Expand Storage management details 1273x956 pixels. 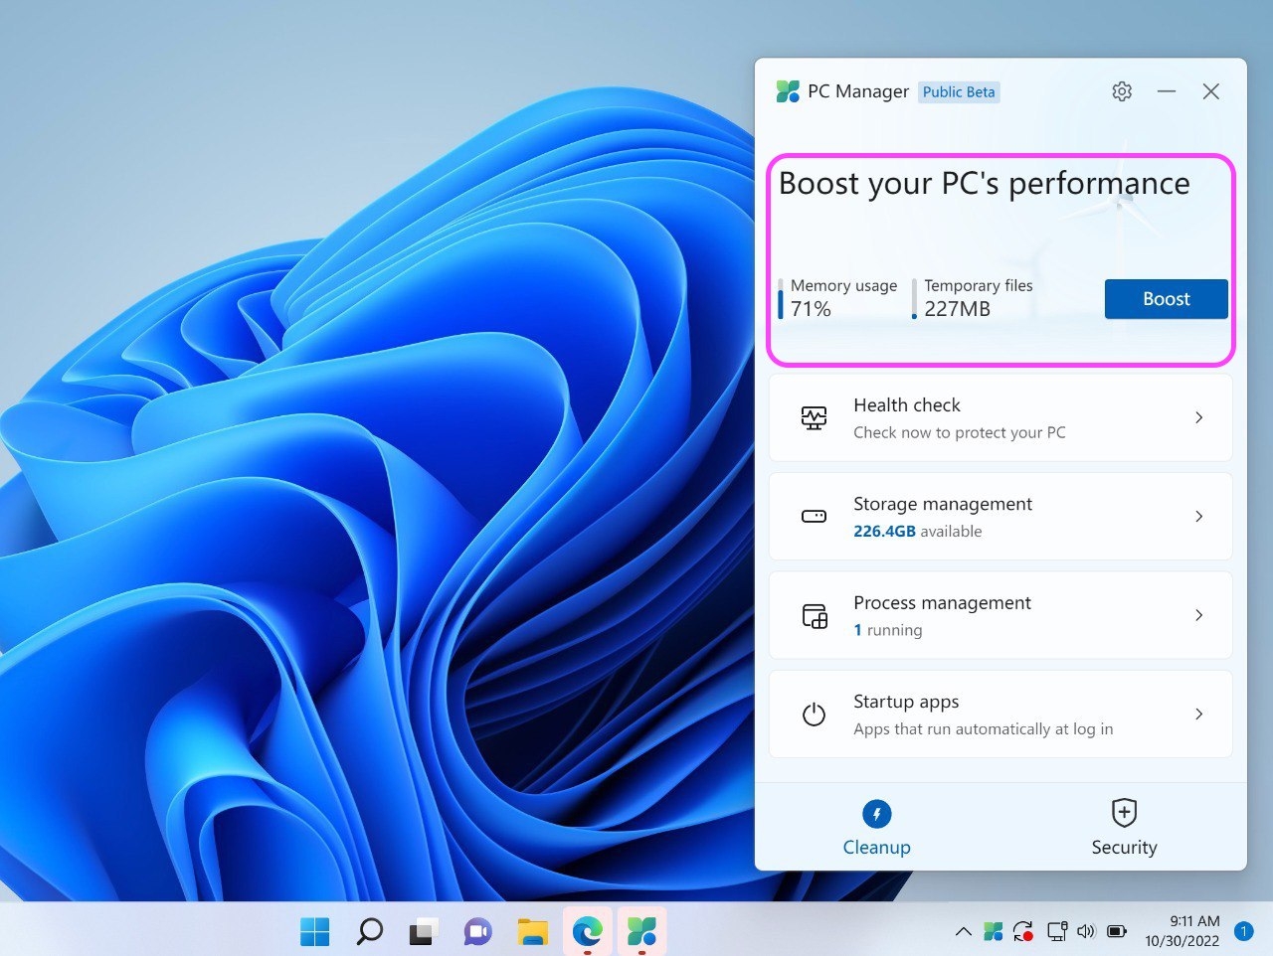[1198, 517]
